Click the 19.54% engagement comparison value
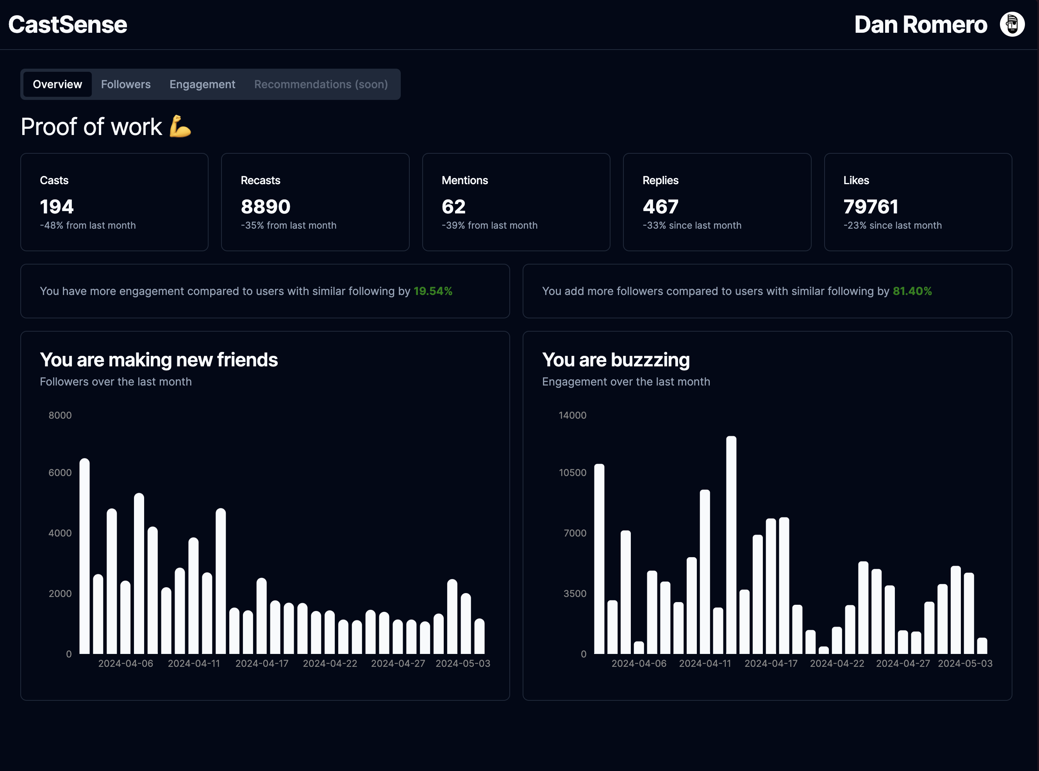The width and height of the screenshot is (1039, 771). [x=433, y=291]
